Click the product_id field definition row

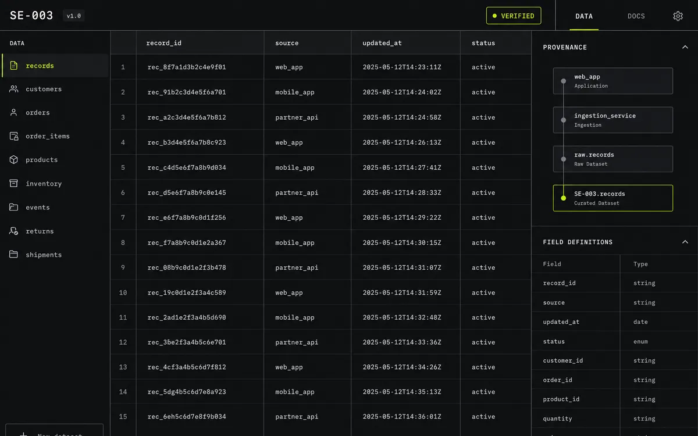[x=615, y=399]
